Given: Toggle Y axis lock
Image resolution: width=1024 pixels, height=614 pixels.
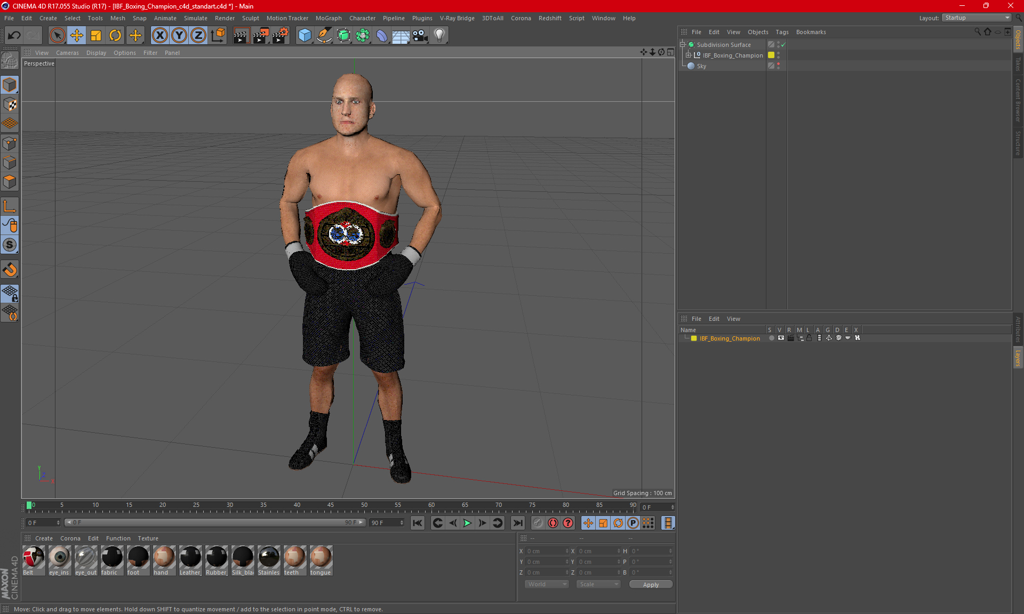Looking at the screenshot, I should (x=179, y=36).
